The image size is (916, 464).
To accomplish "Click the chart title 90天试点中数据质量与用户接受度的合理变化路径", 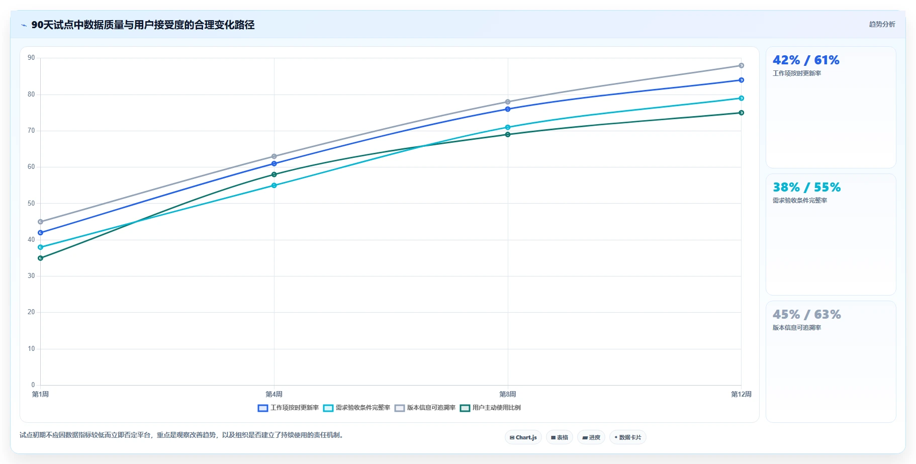I will (x=143, y=25).
